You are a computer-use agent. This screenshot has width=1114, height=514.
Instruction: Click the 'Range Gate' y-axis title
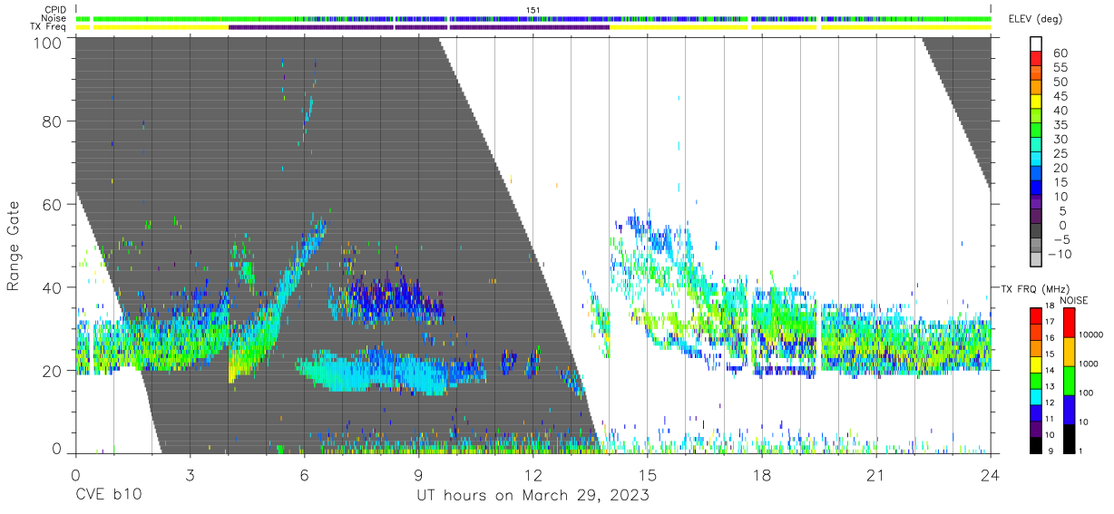point(14,247)
